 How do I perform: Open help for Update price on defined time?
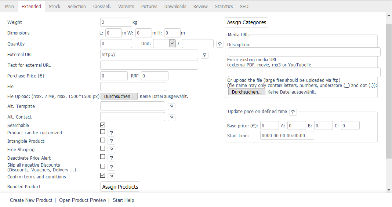point(293,112)
